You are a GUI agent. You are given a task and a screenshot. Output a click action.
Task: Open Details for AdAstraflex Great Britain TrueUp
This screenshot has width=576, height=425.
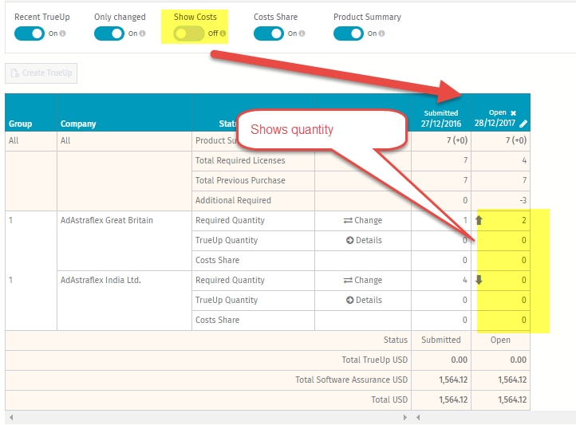(x=364, y=240)
